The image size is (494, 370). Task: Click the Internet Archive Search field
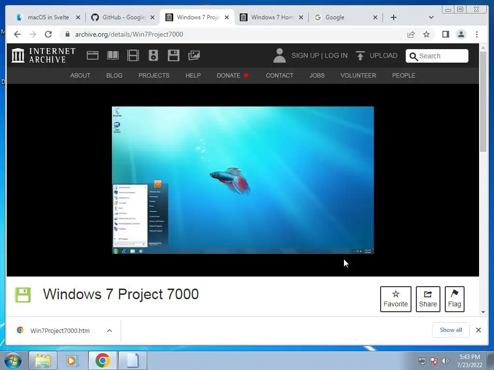click(x=437, y=56)
